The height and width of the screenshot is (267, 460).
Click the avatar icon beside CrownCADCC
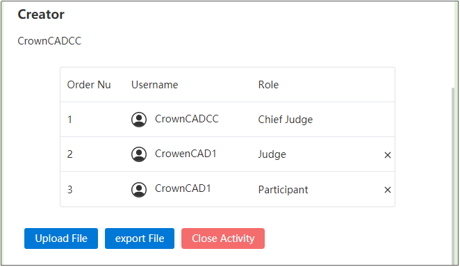point(139,120)
